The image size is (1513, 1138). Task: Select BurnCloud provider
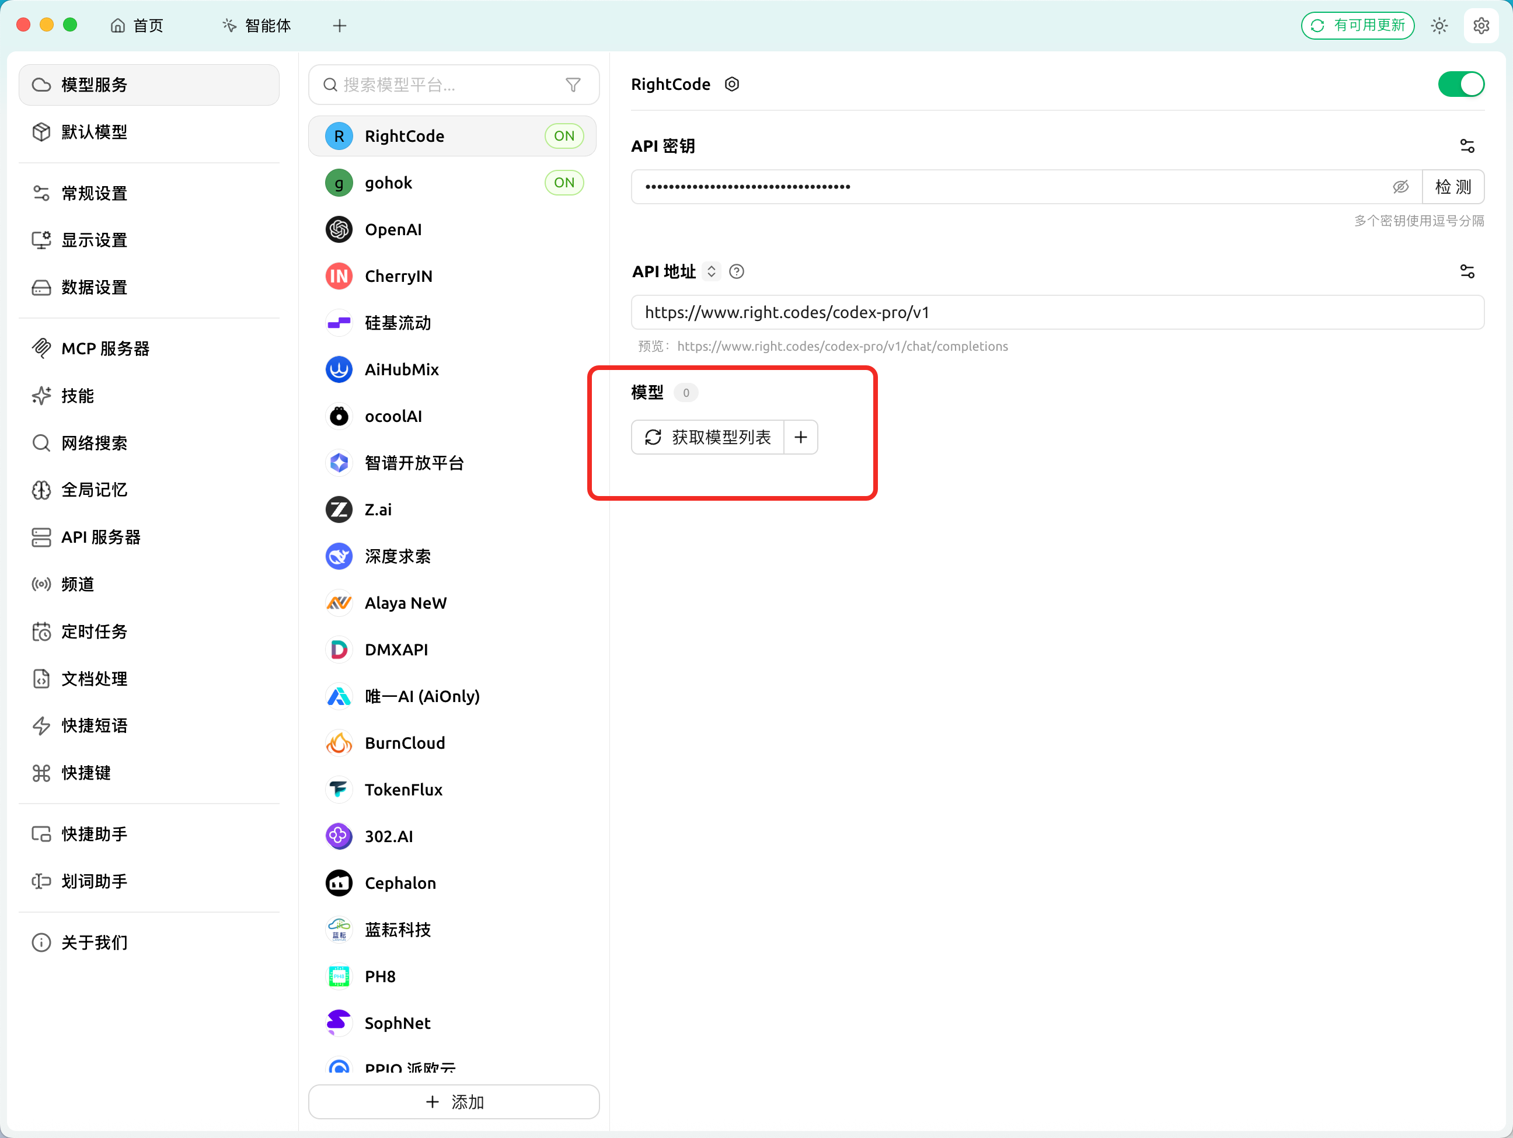tap(453, 743)
